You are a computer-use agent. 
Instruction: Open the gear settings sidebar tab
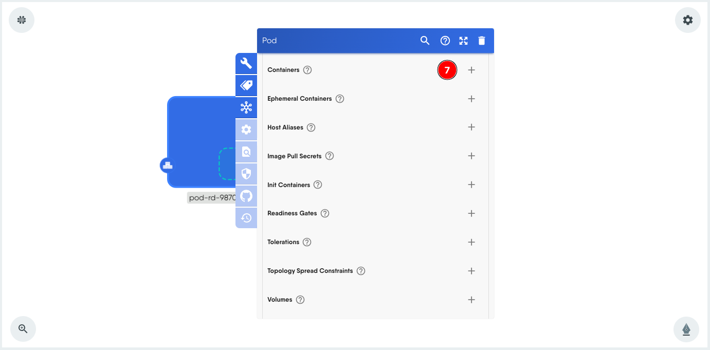coord(246,130)
